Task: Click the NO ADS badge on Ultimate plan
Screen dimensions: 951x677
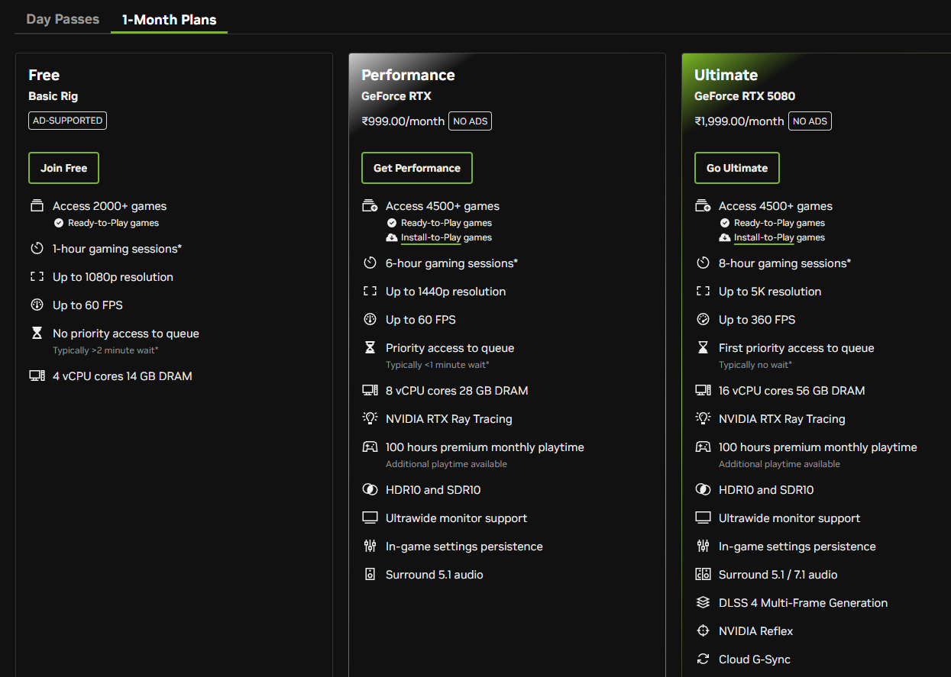Action: (810, 121)
